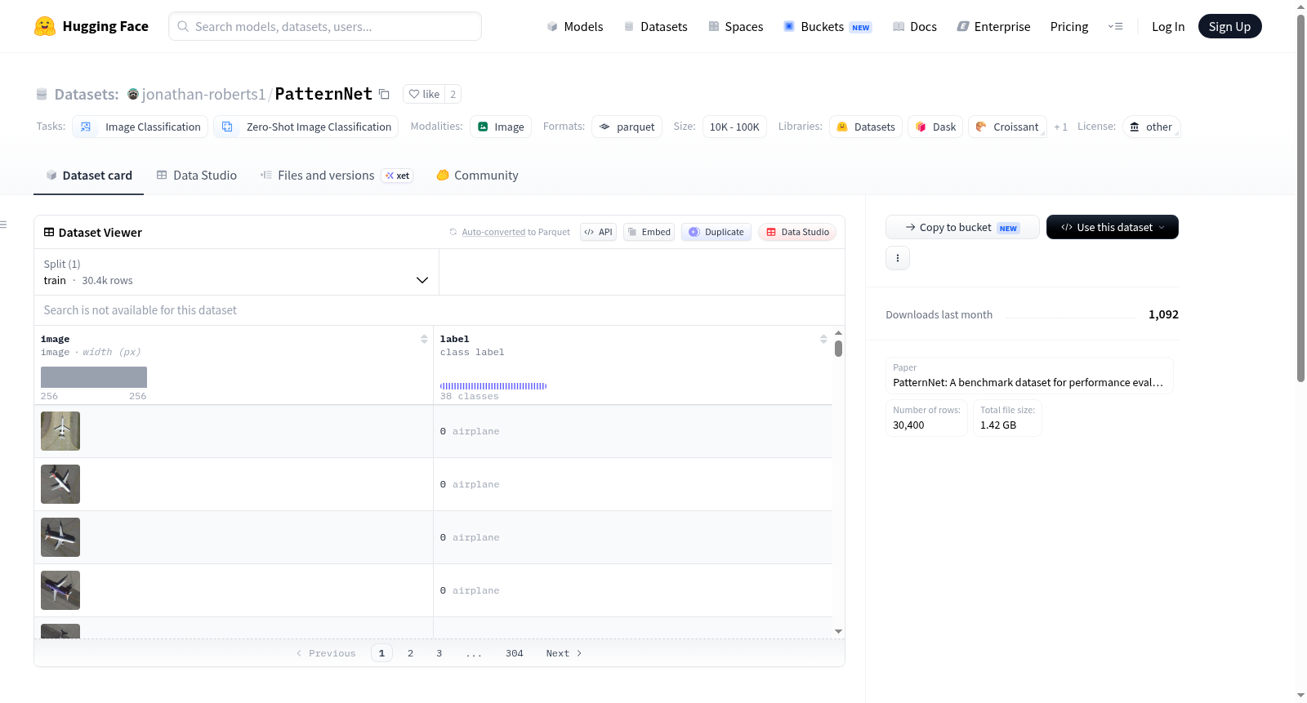This screenshot has height=703, width=1307.
Task: Go to the Next page of rows
Action: point(564,653)
